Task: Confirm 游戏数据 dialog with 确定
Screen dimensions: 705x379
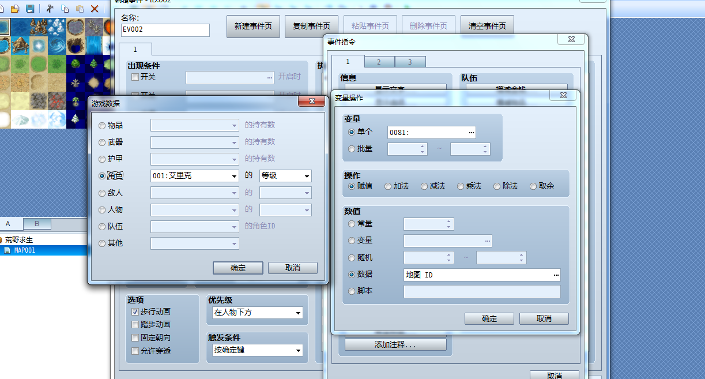Action: [x=238, y=268]
